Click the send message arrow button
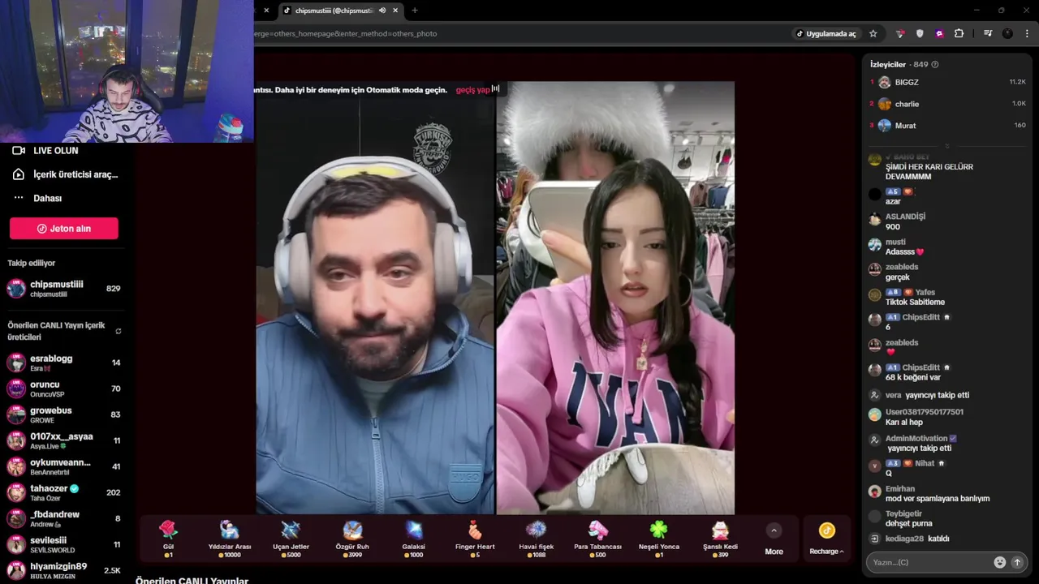 1017,562
